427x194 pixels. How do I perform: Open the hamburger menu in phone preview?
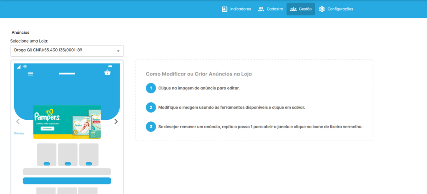click(30, 73)
